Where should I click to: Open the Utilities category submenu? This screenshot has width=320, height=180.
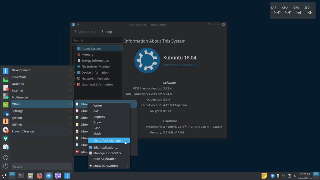coord(42,124)
